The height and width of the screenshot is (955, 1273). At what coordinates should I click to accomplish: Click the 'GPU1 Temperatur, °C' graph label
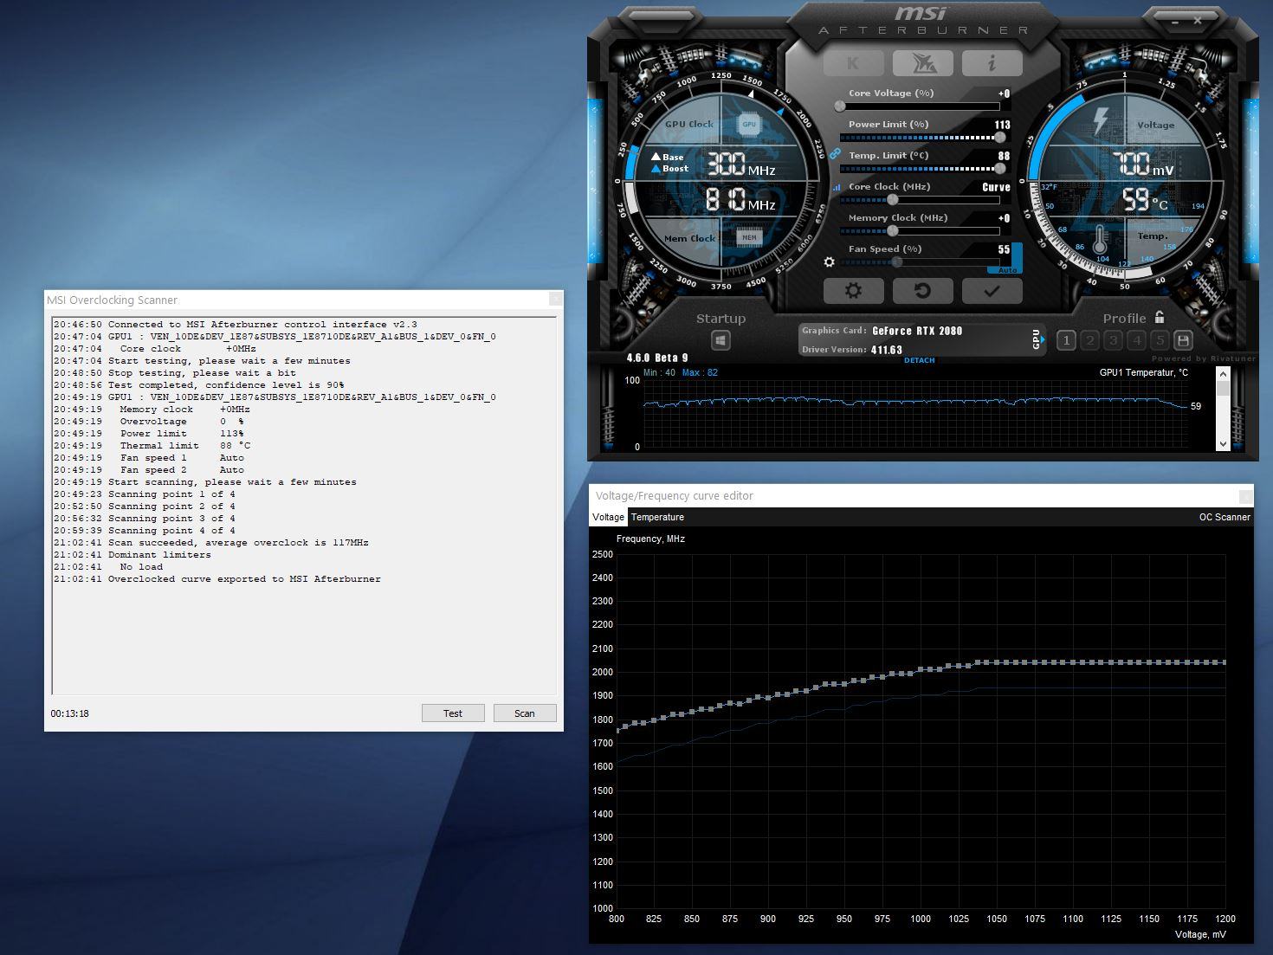[1144, 372]
